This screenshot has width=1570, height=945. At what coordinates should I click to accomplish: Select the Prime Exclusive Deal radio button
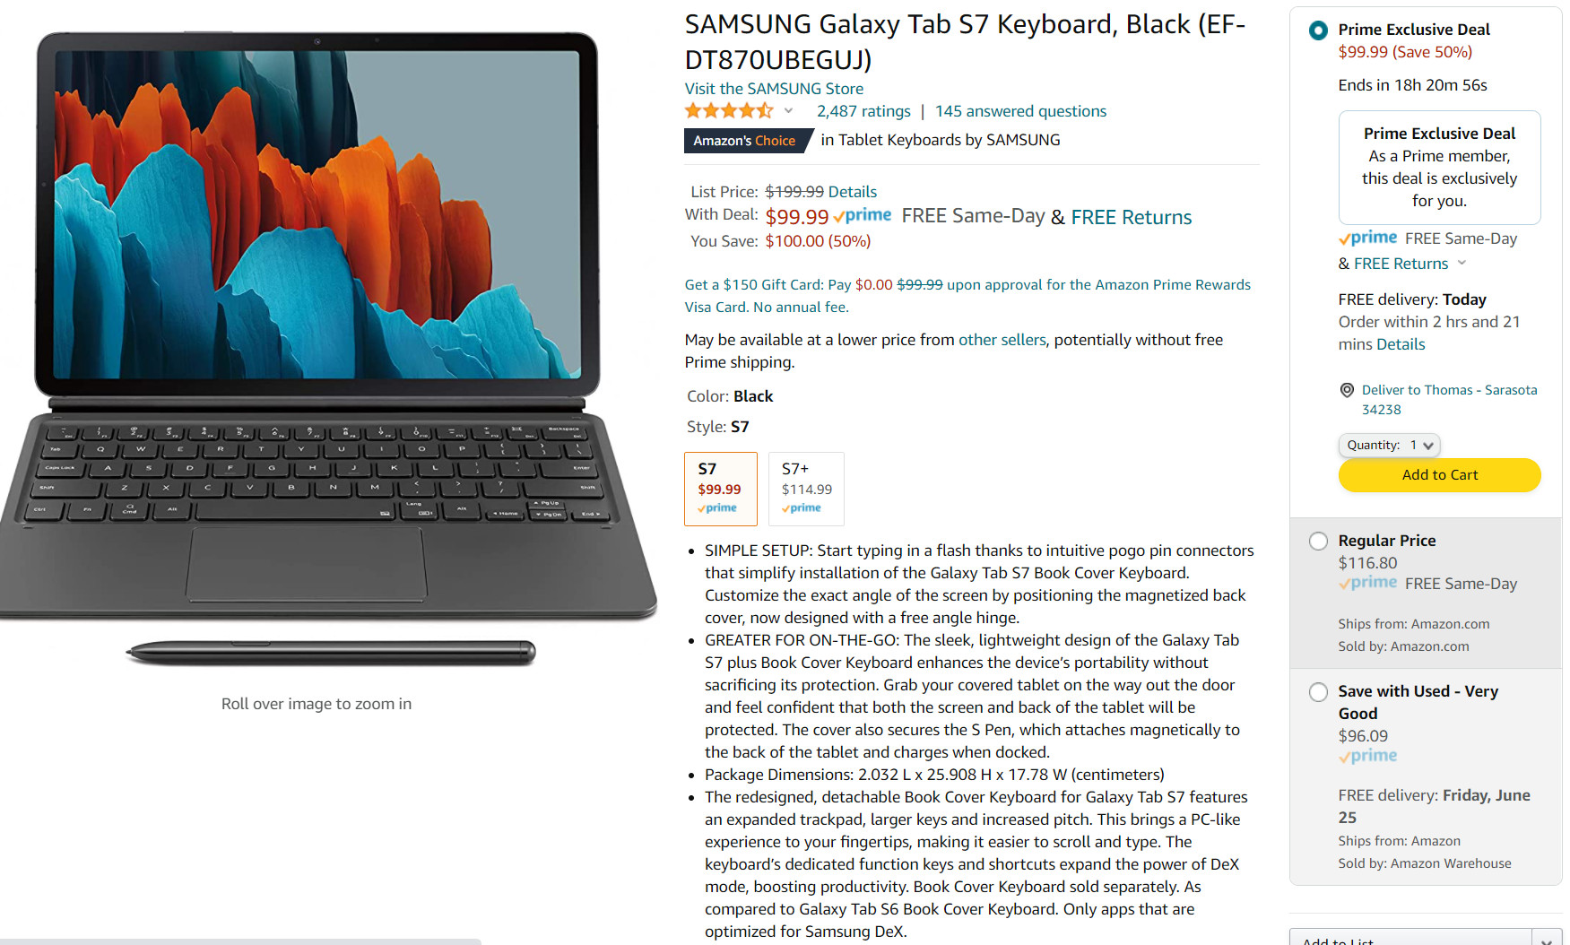[1318, 30]
